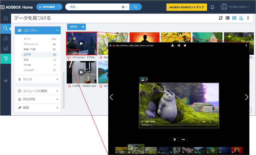Click the Coffee - 46989.mp4 file name
Image resolution: width=256 pixels, height=155 pixels.
click(x=84, y=86)
